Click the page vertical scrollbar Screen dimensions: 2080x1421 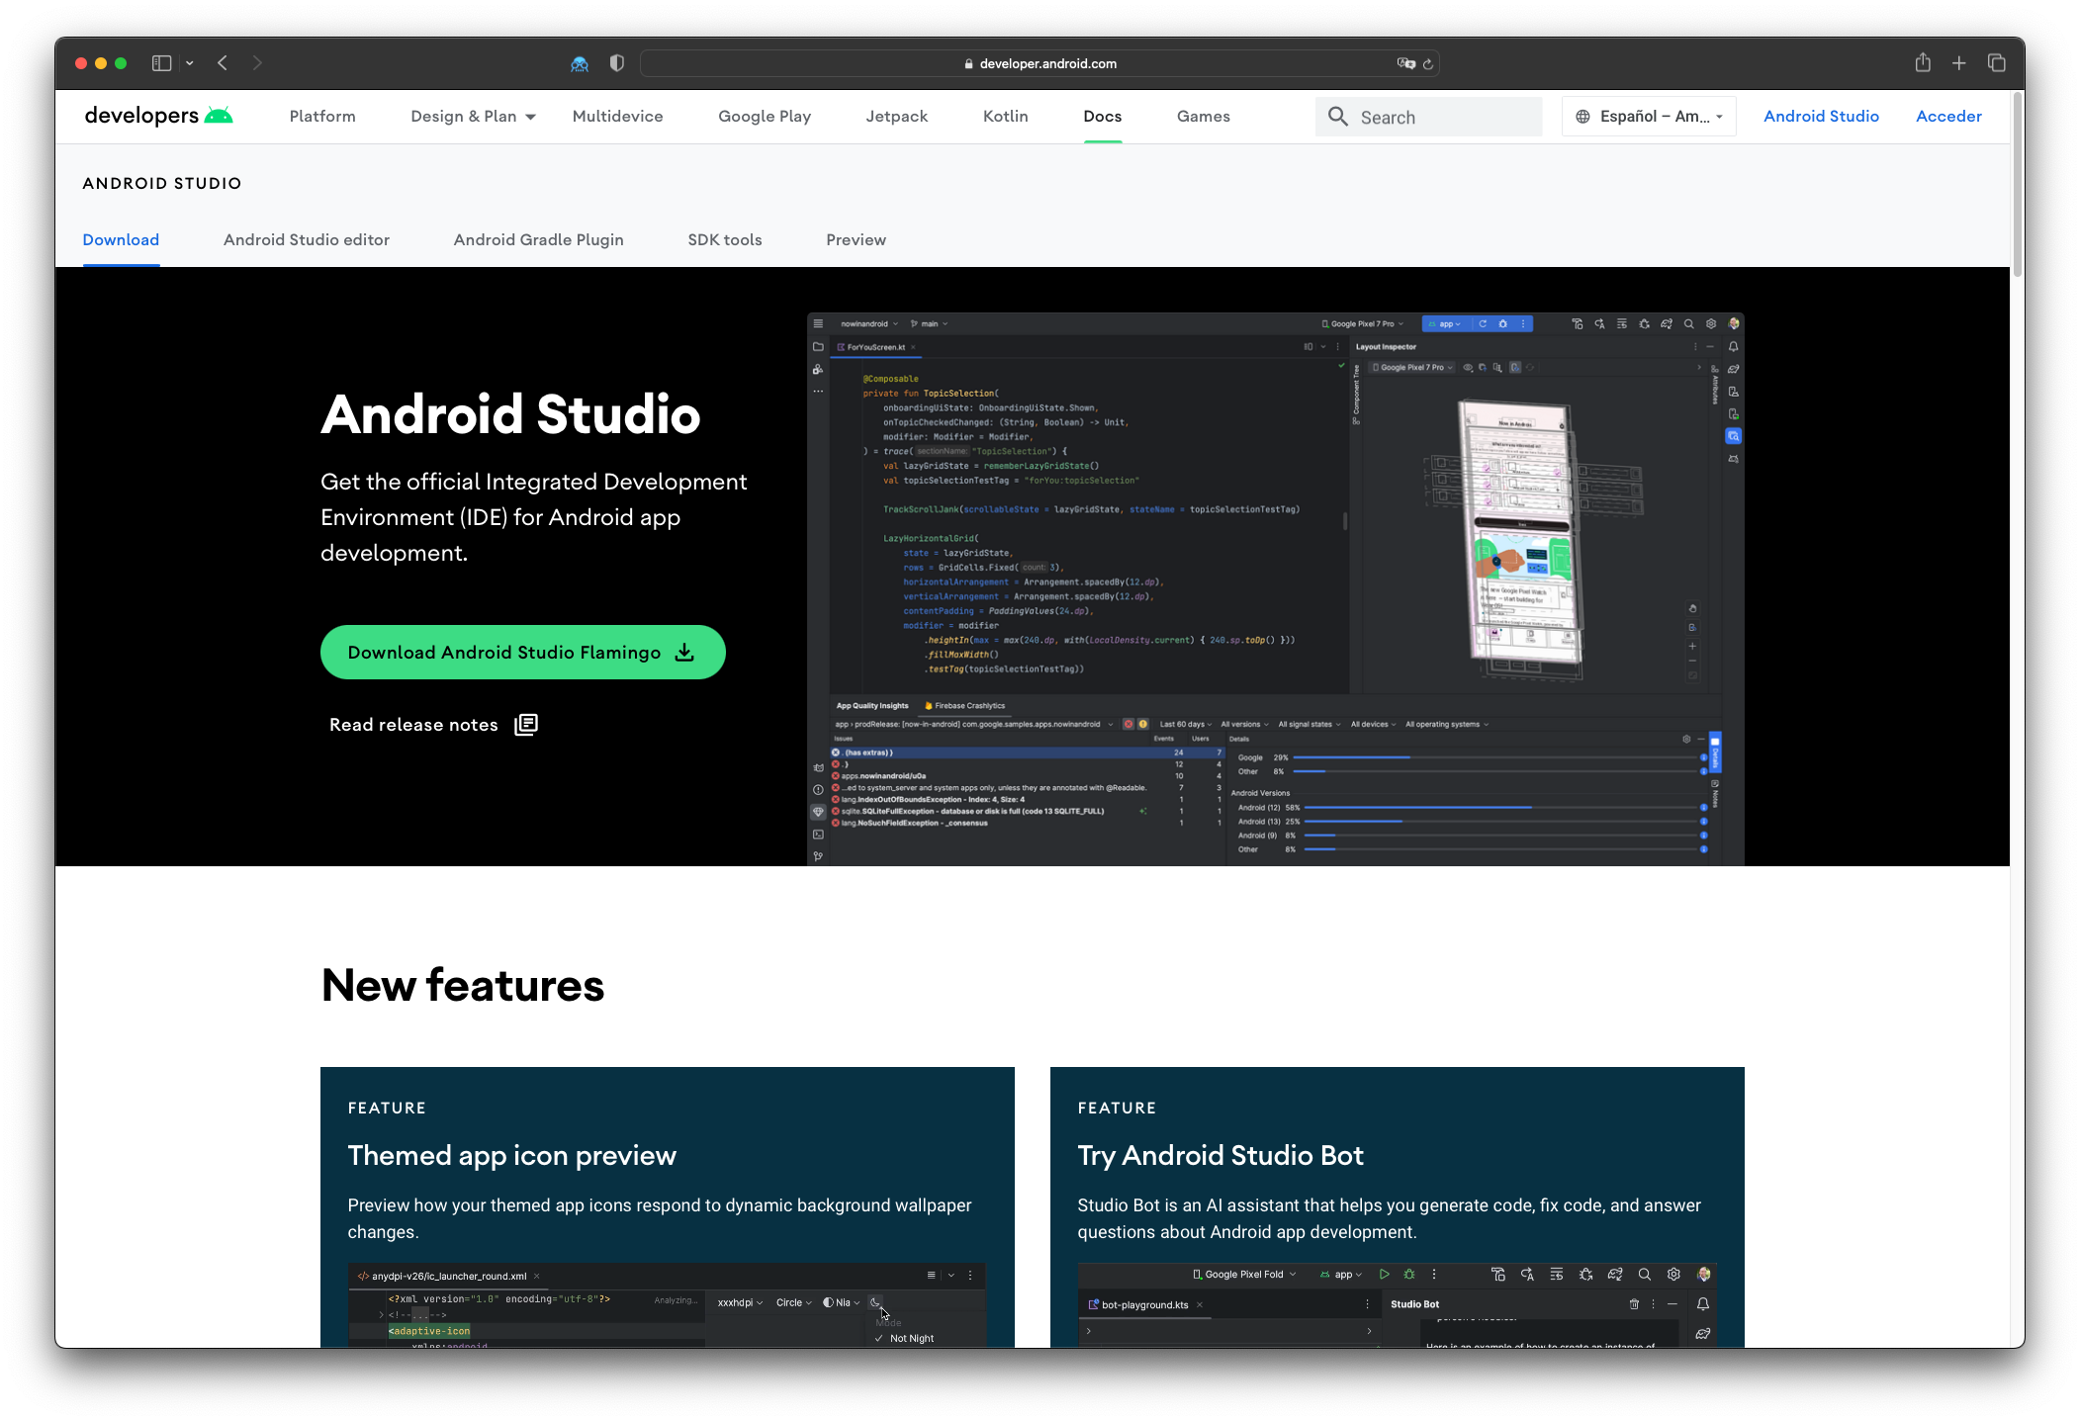point(2017,183)
